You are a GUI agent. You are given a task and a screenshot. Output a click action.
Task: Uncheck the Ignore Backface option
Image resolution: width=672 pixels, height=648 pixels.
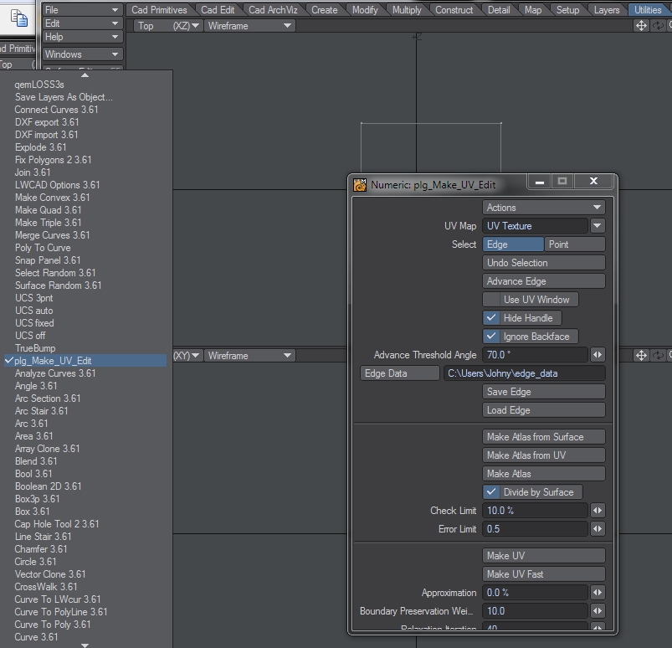coord(492,337)
